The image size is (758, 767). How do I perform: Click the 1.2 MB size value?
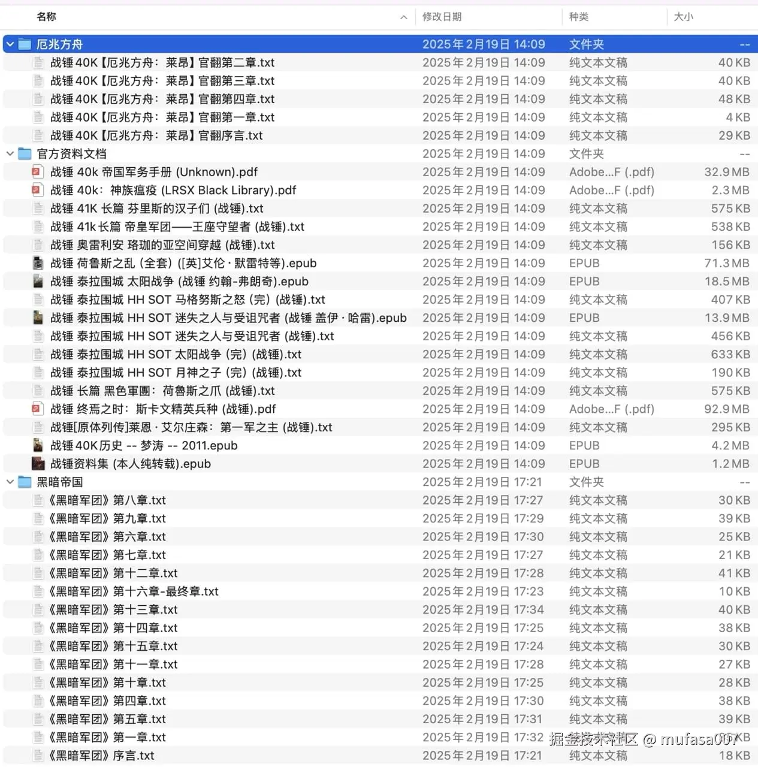coord(730,464)
